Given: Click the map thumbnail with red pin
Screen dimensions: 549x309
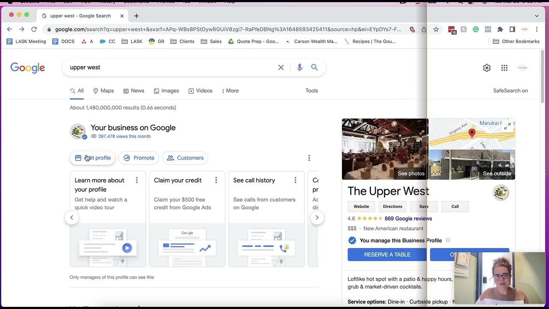Looking at the screenshot, I should 472,133.
